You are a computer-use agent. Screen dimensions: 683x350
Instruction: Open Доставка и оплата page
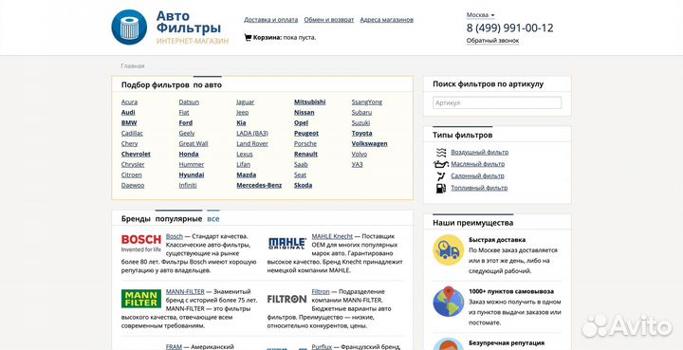tap(271, 20)
